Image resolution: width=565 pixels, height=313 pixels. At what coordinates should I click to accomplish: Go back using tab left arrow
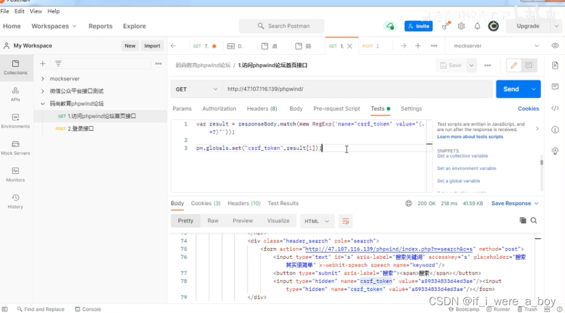173,46
